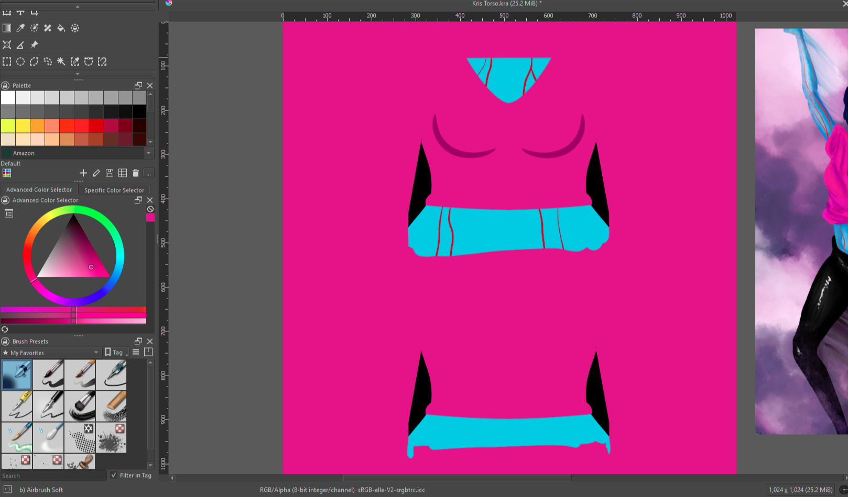The image size is (848, 497).
Task: Click the '...' palette options button
Action: [149, 173]
